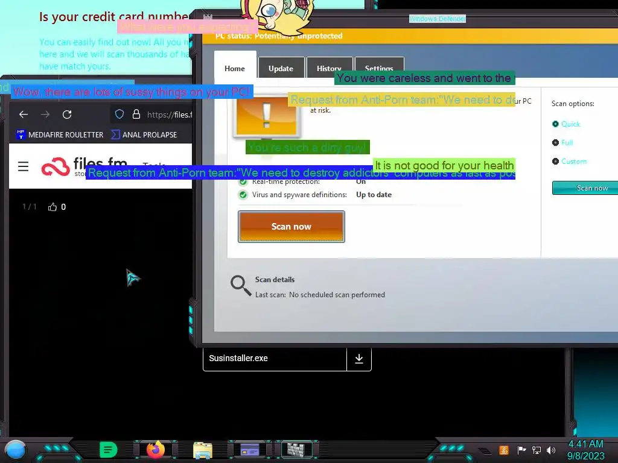The height and width of the screenshot is (463, 618).
Task: Open the green notes app in taskbar
Action: point(109,450)
